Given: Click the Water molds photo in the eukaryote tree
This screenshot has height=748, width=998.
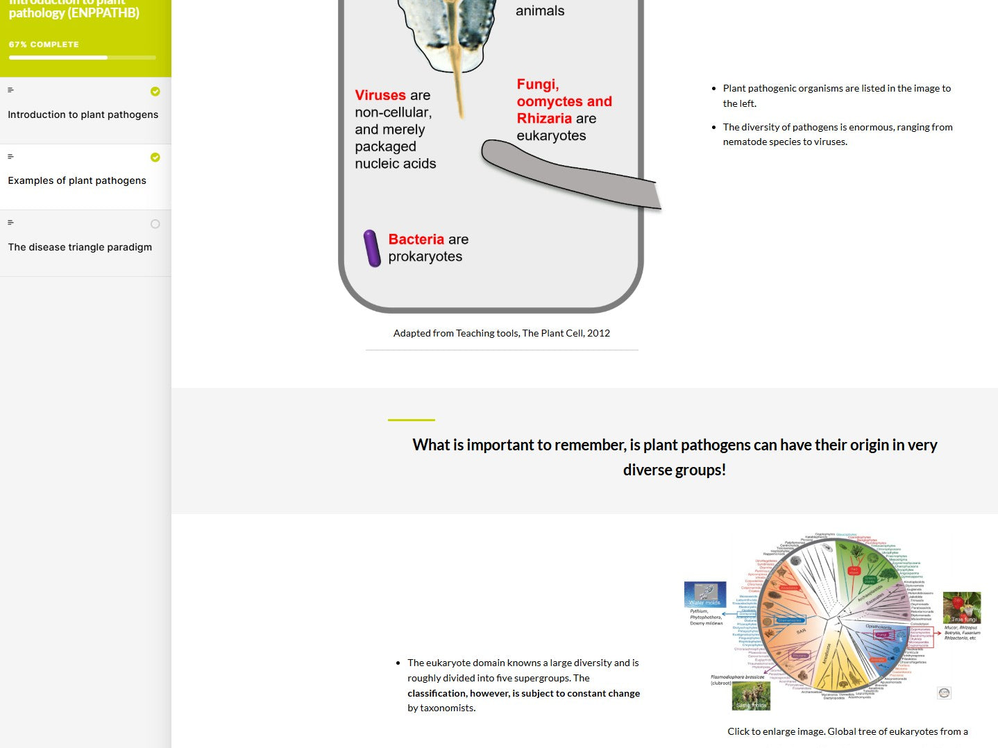Looking at the screenshot, I should [705, 595].
